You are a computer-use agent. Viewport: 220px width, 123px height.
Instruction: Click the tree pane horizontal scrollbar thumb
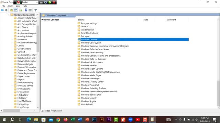pos(11,110)
